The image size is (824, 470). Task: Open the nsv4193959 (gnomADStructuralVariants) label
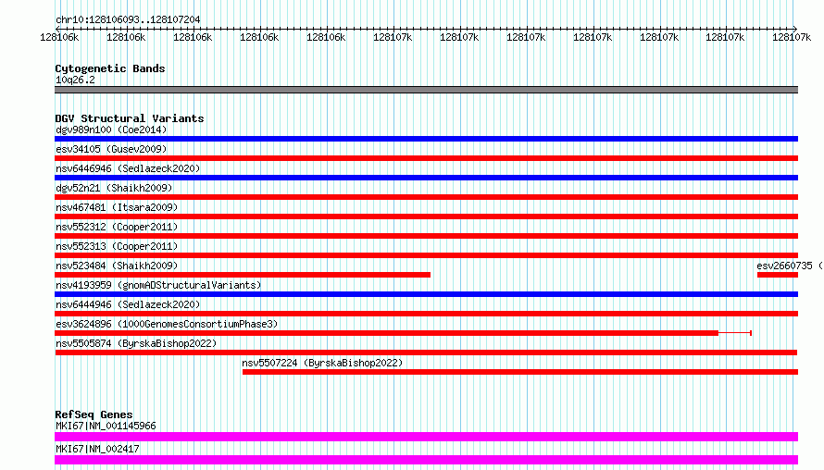(158, 285)
